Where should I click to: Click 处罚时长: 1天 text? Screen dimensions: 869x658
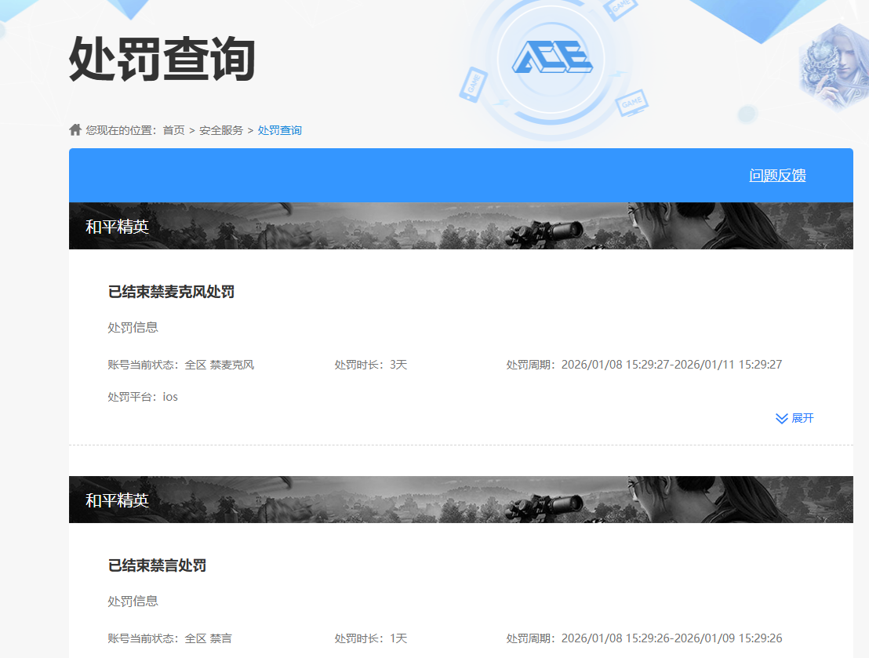coord(371,638)
